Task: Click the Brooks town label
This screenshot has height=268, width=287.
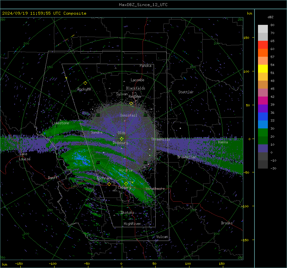Action: coord(227,223)
